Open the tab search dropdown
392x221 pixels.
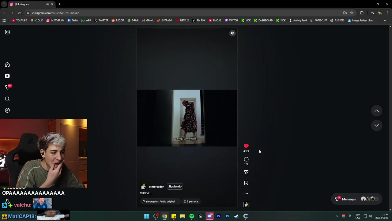(x=4, y=4)
